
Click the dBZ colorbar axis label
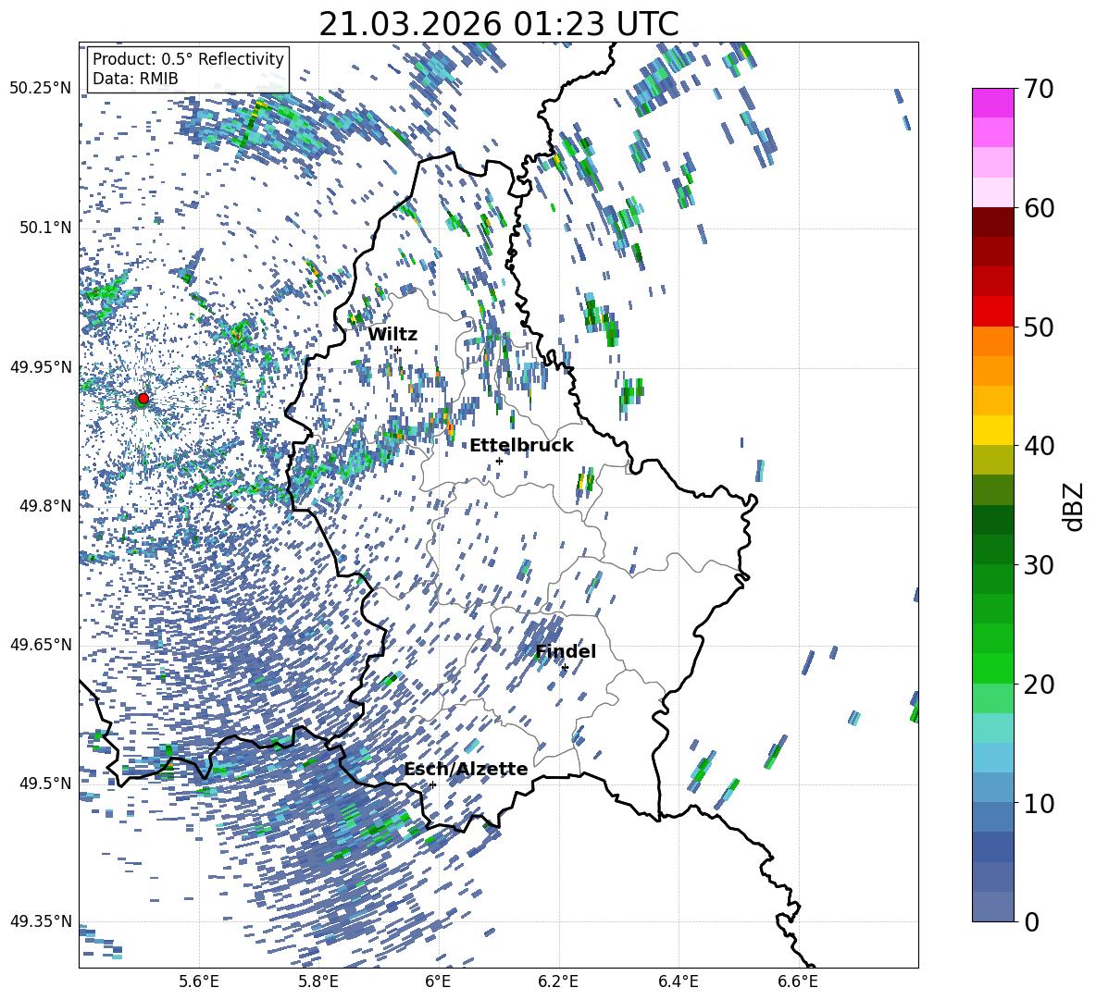[x=1074, y=505]
